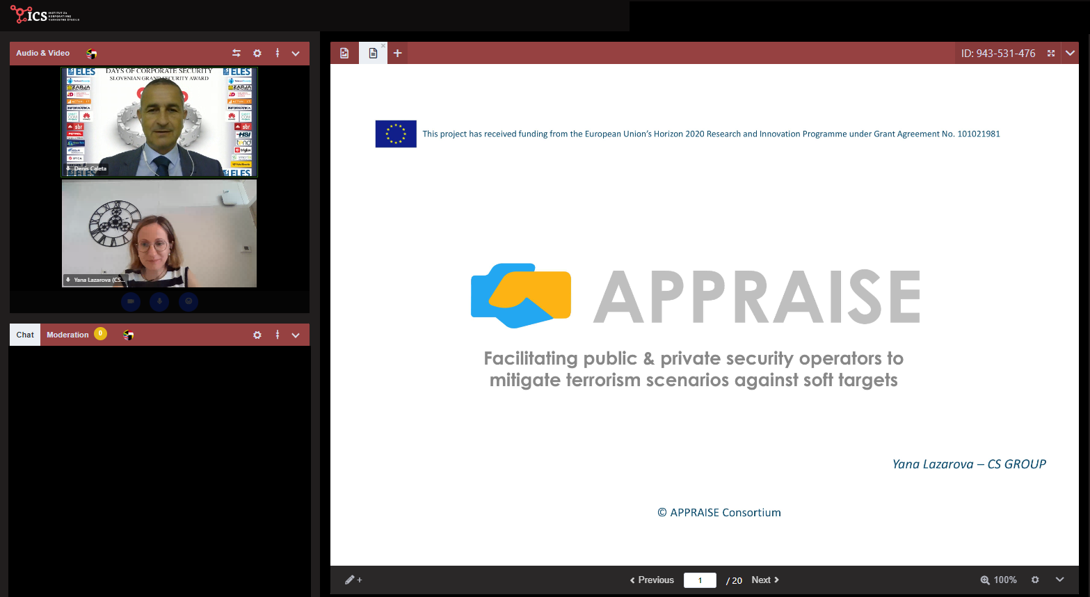Toggle the webcam button under the videos
This screenshot has width=1090, height=597.
point(131,301)
